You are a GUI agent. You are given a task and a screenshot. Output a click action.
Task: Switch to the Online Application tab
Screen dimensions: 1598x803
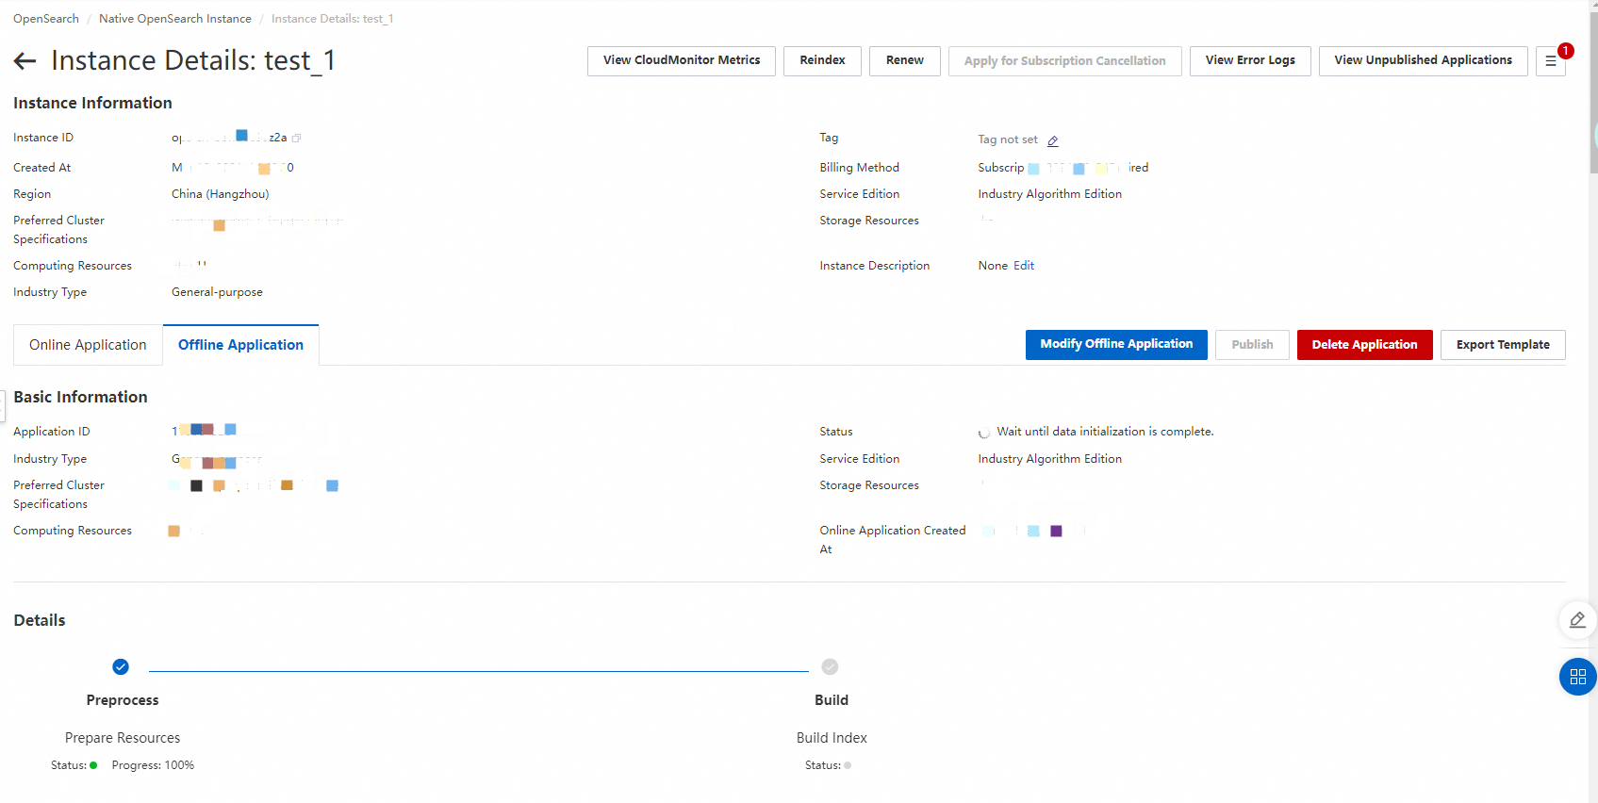tap(88, 345)
